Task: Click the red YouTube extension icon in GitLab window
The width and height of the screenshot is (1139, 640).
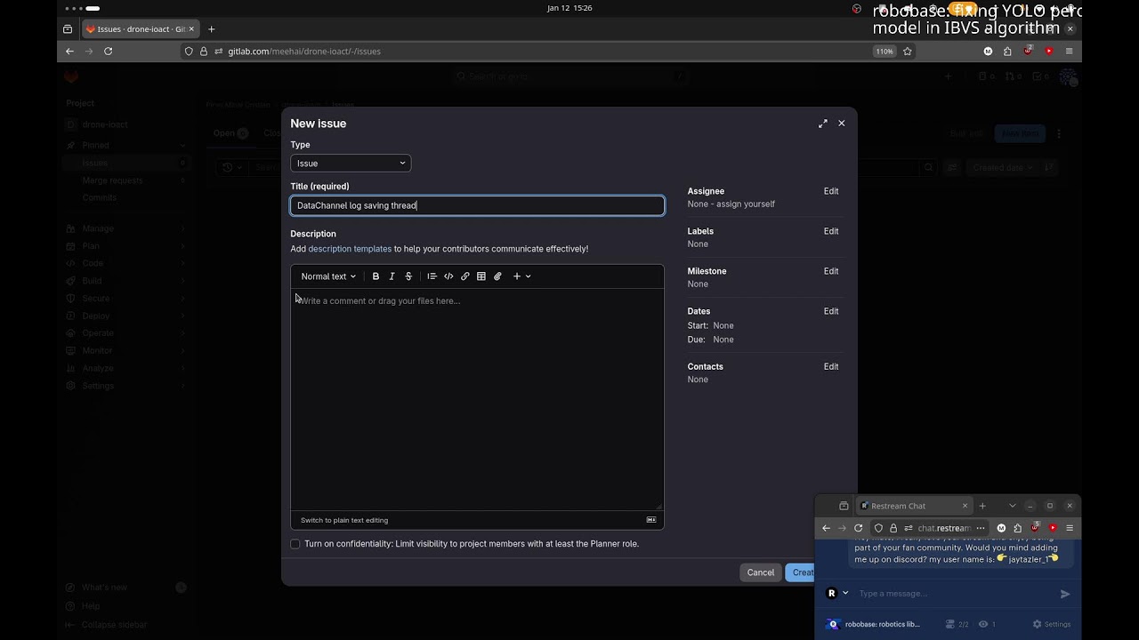Action: click(1048, 52)
